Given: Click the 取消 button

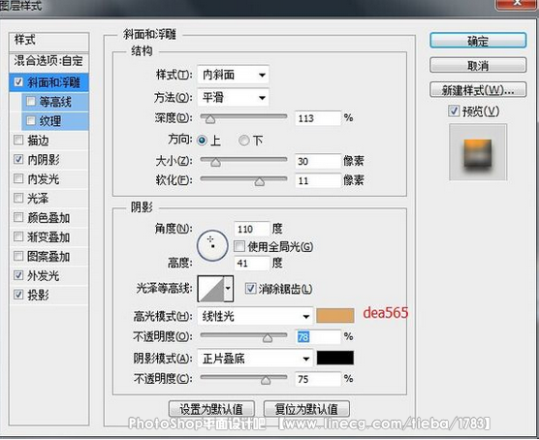Looking at the screenshot, I should 478,65.
